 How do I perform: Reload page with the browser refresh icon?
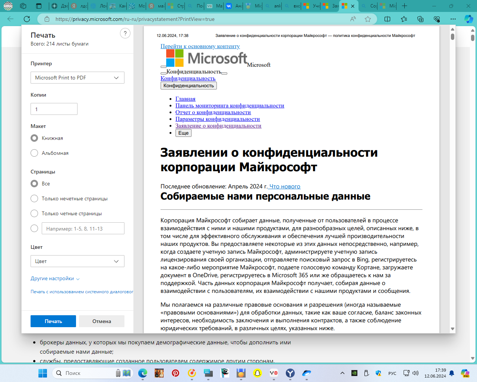(27, 19)
